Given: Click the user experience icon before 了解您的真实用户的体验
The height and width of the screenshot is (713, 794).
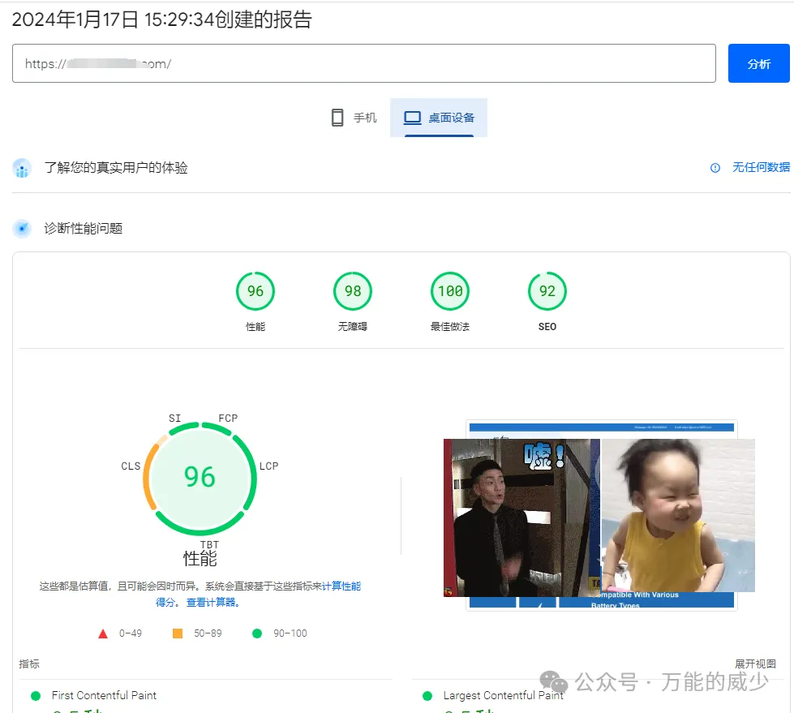Looking at the screenshot, I should (22, 168).
